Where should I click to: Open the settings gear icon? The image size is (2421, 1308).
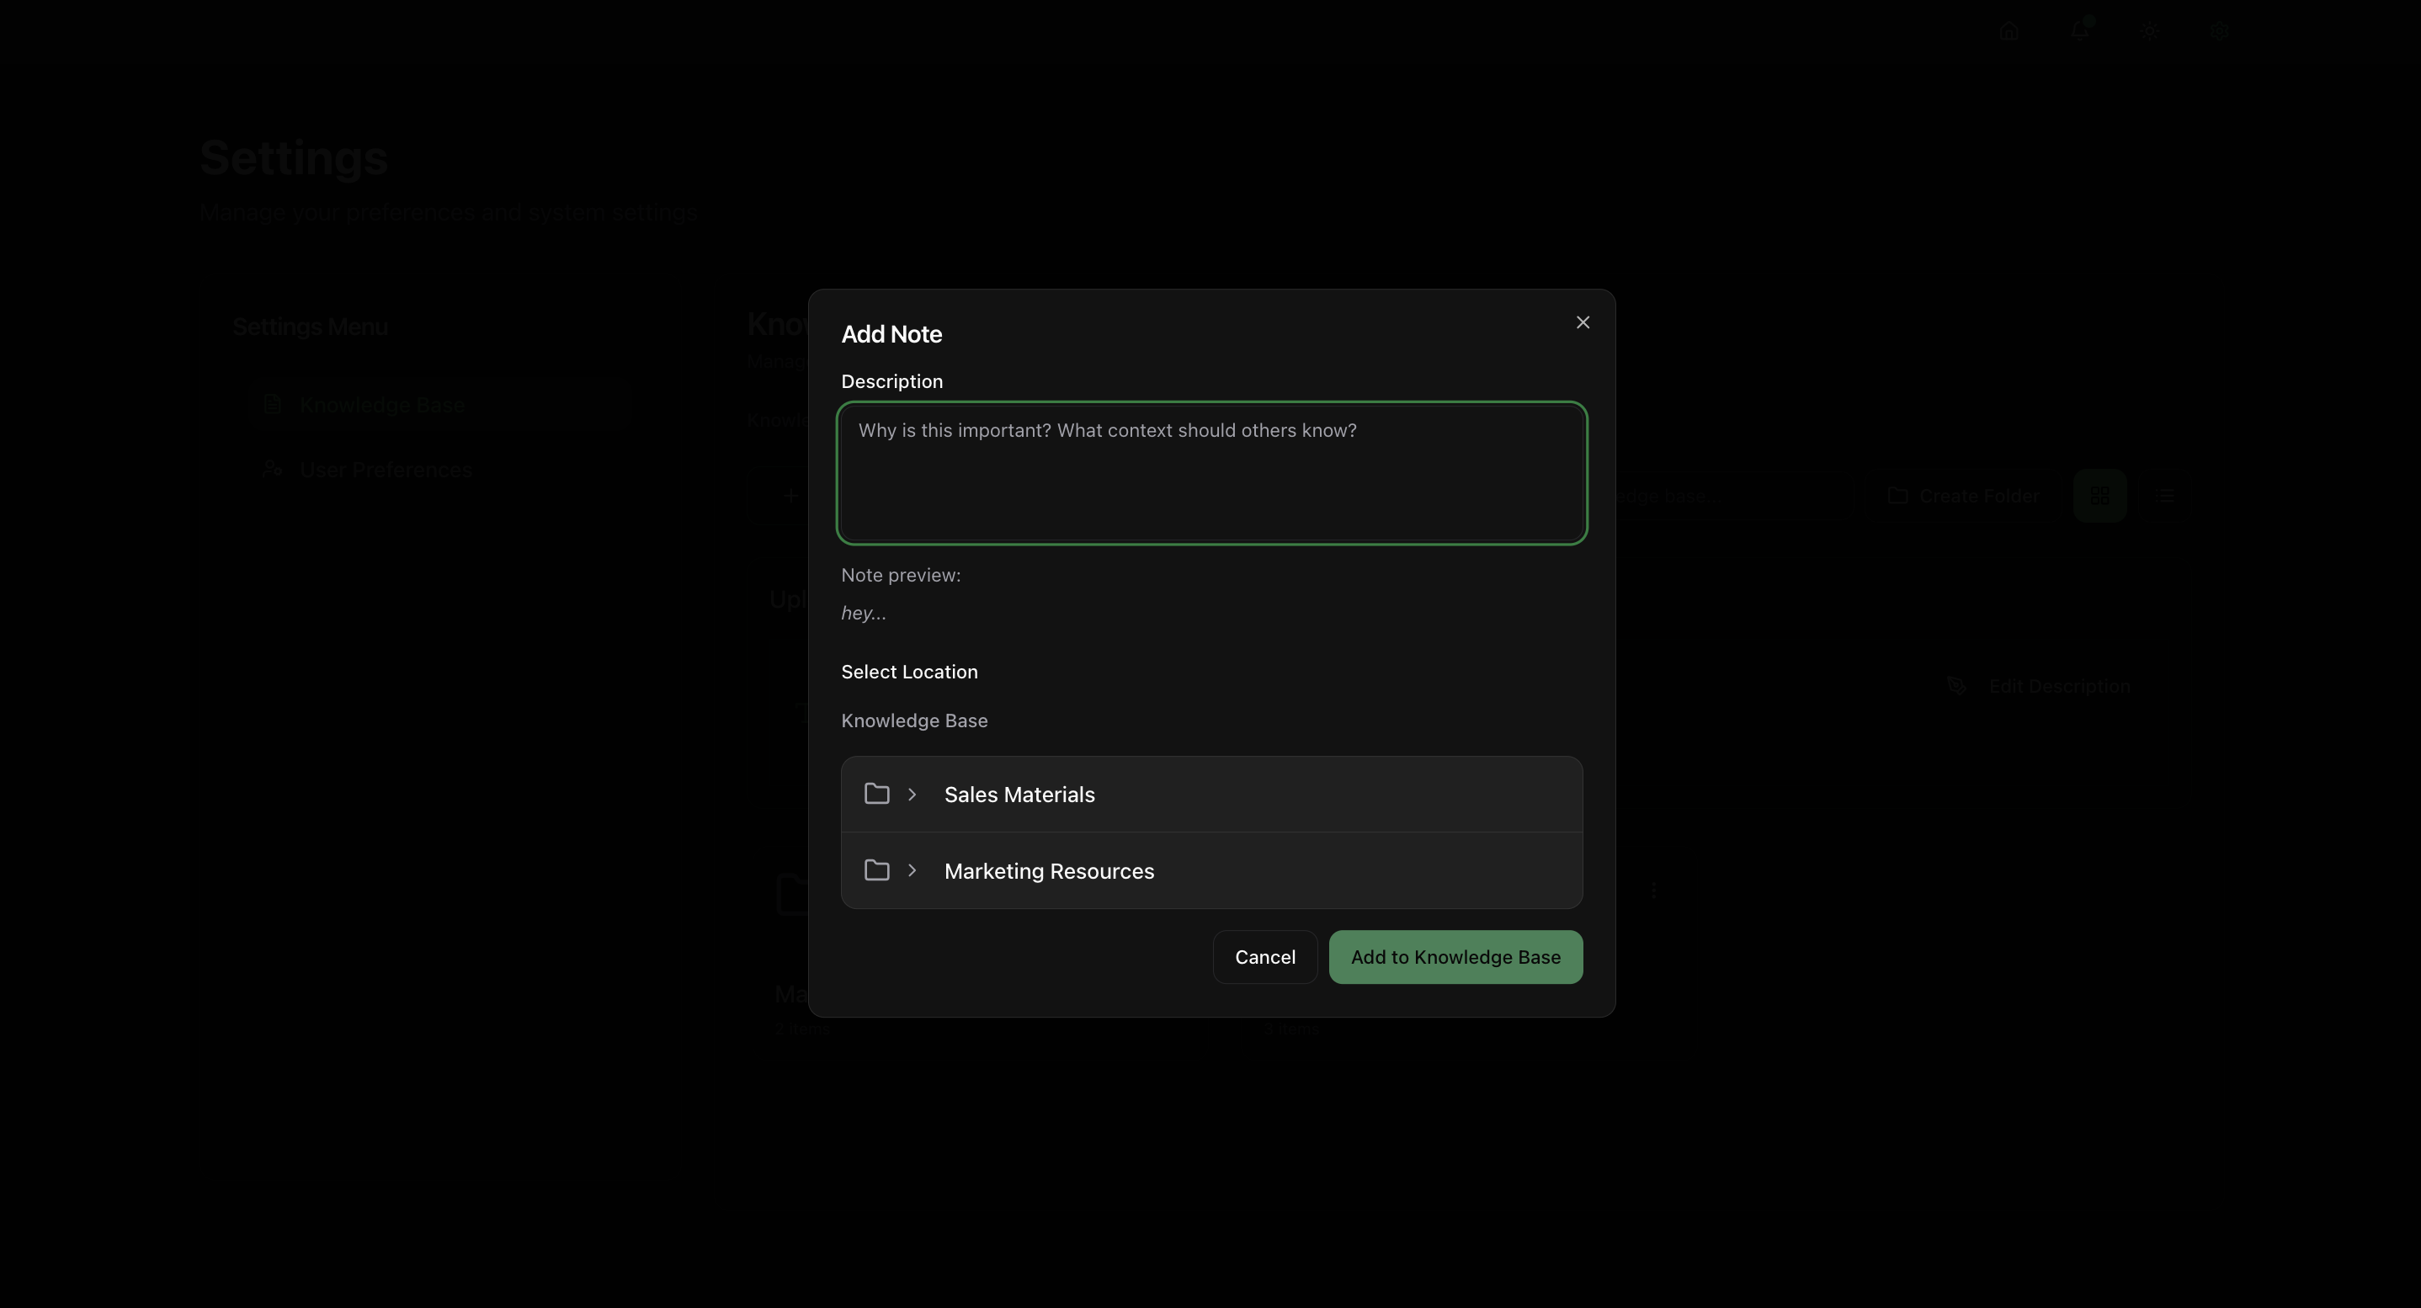2219,31
